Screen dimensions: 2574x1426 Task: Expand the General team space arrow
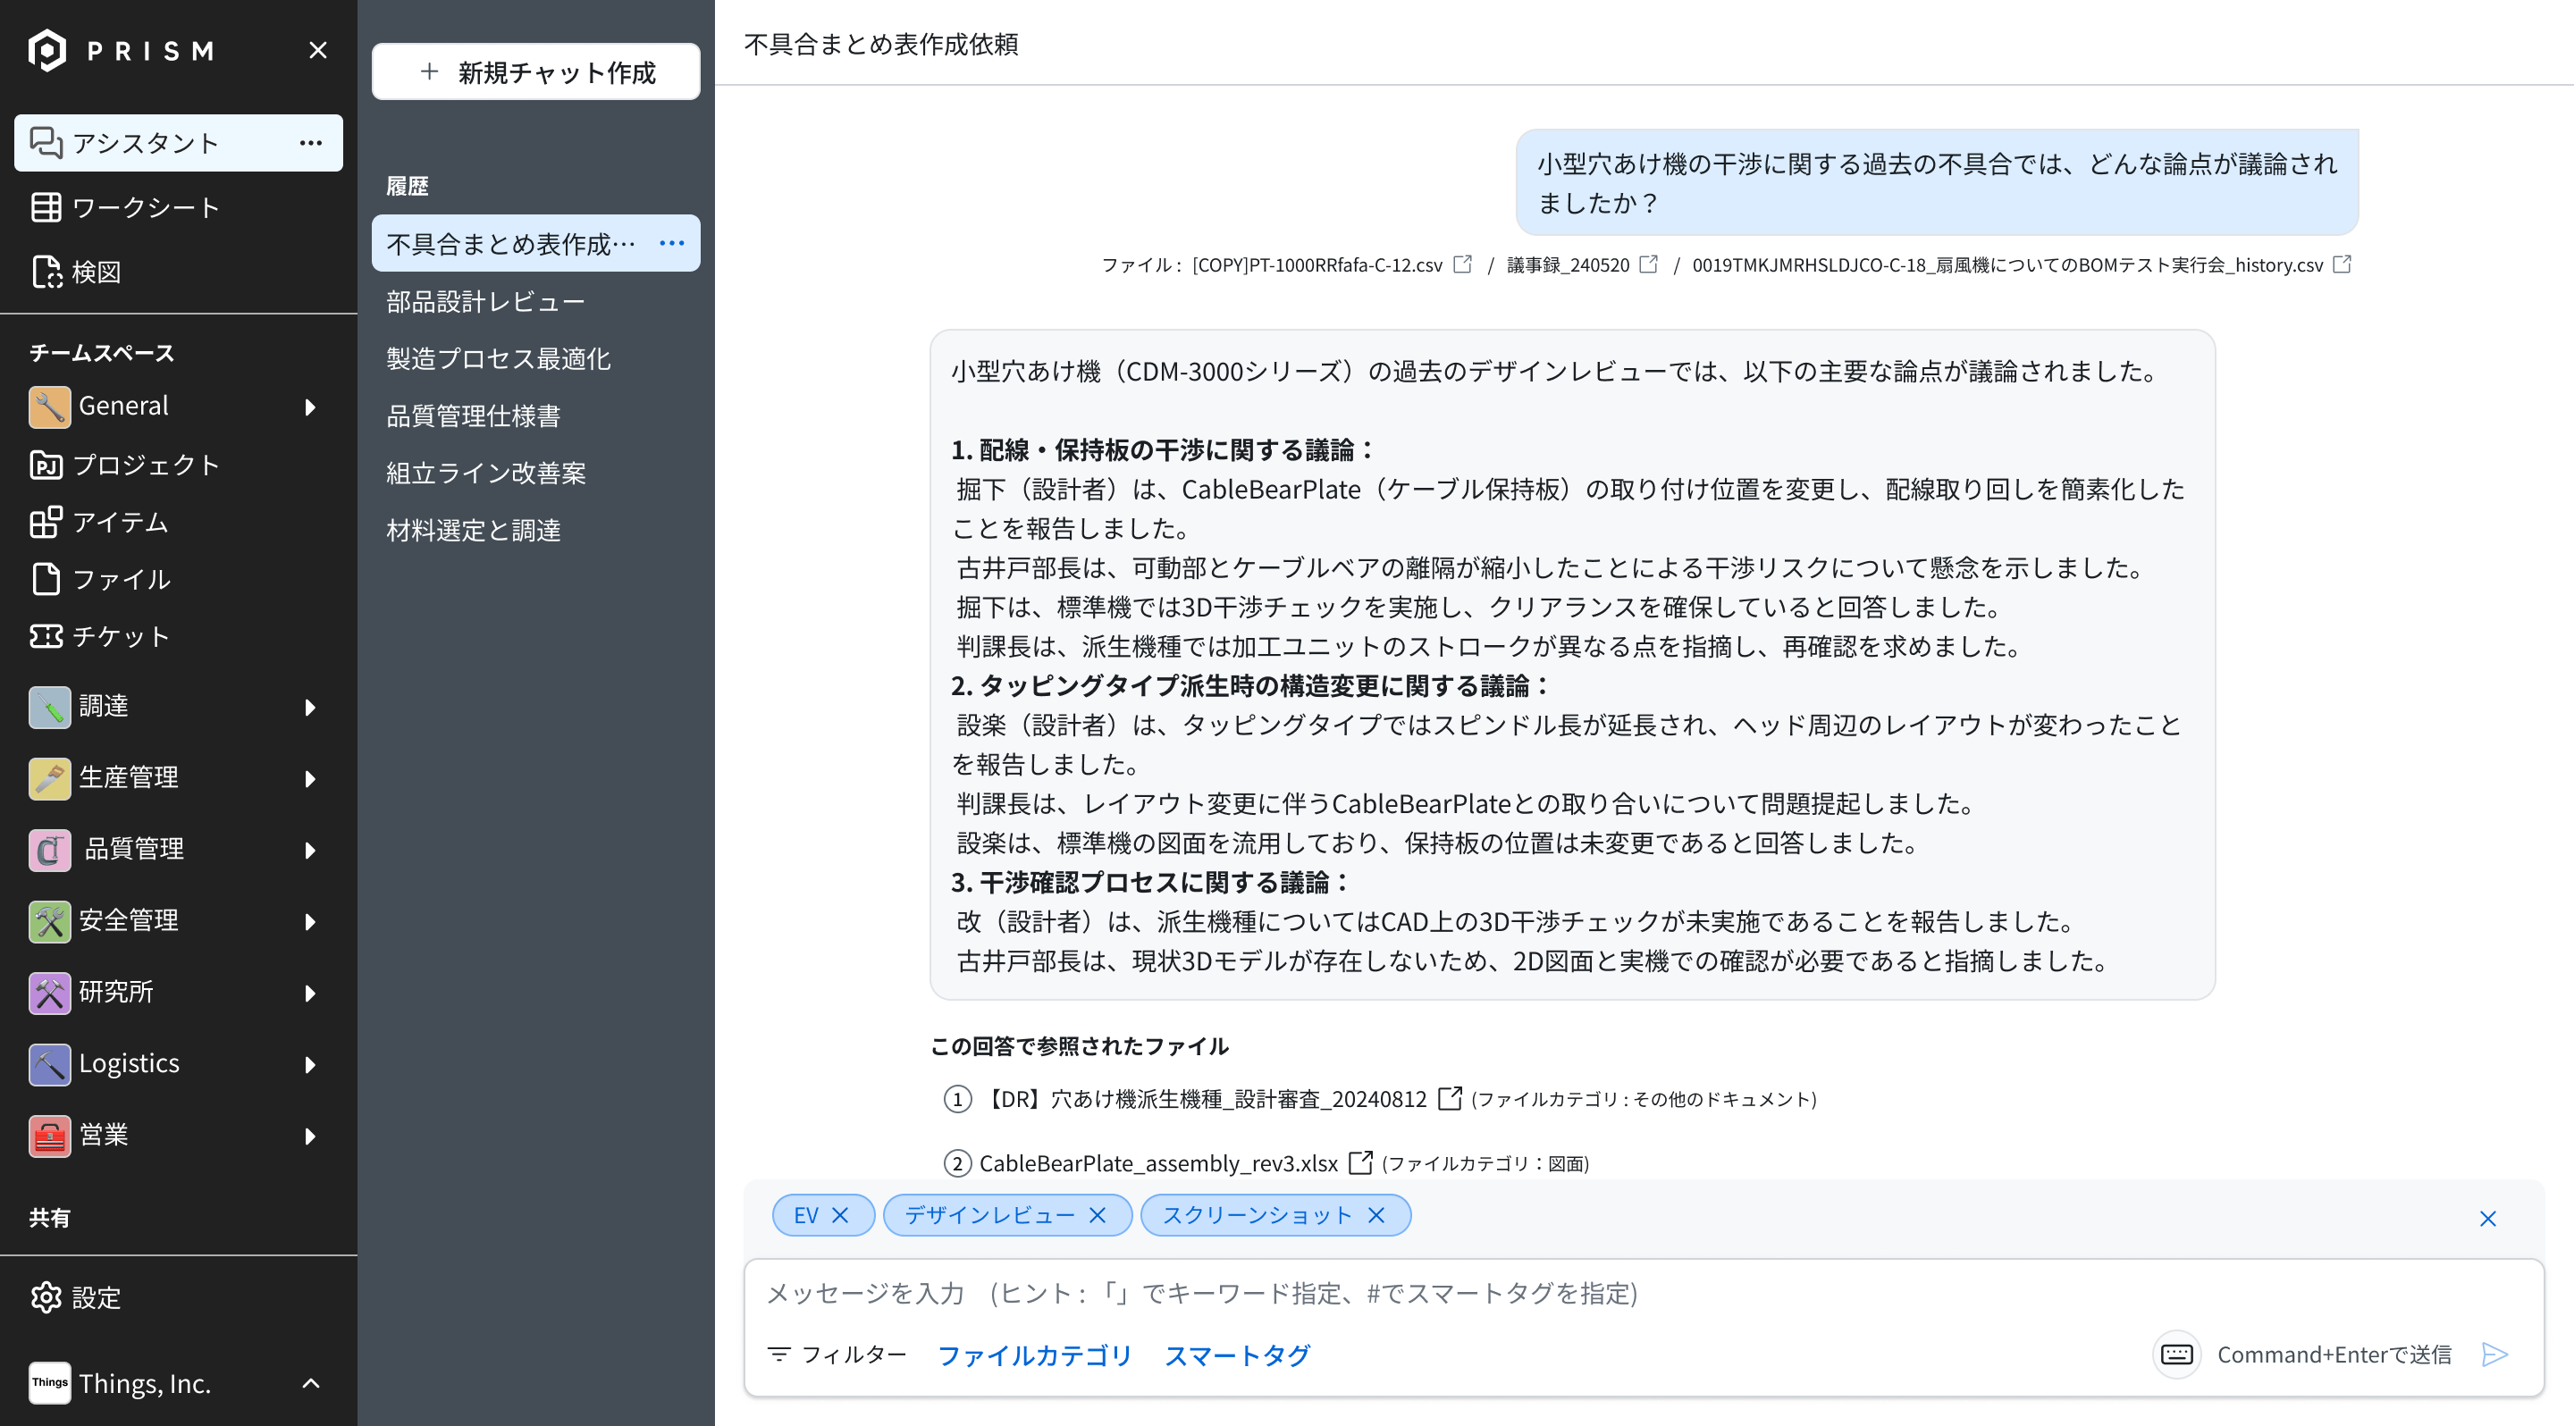click(x=310, y=407)
